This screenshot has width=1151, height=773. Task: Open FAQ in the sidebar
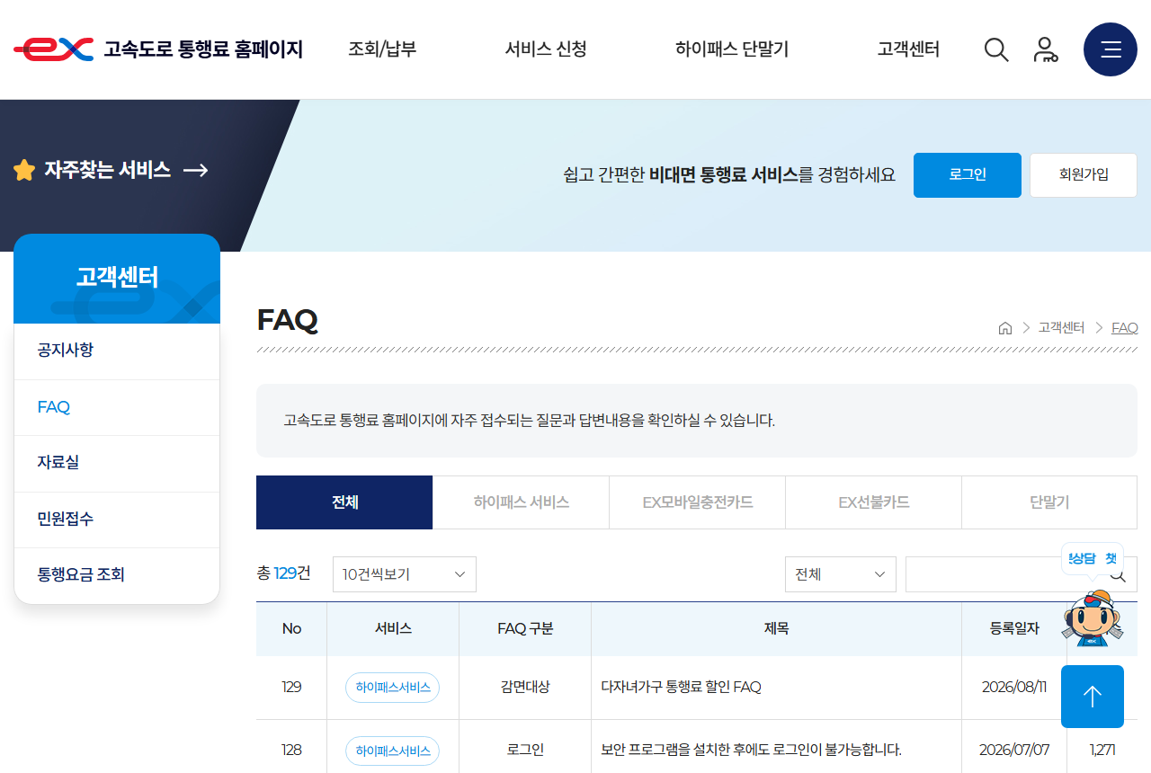click(117, 407)
